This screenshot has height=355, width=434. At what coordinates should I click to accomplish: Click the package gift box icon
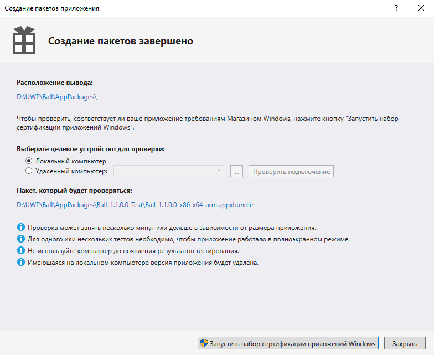tap(24, 40)
